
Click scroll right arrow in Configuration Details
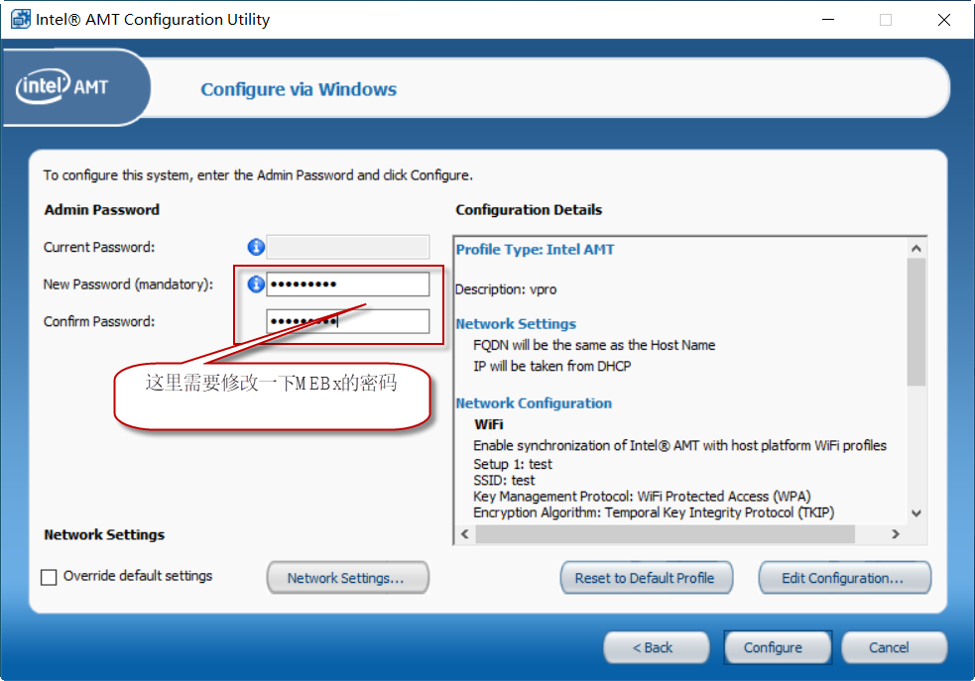[x=896, y=533]
